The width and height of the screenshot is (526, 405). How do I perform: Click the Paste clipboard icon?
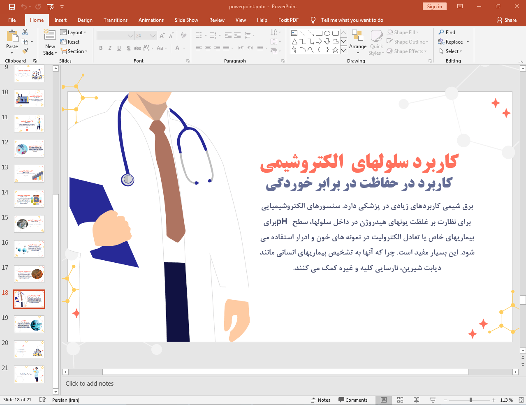[x=12, y=36]
